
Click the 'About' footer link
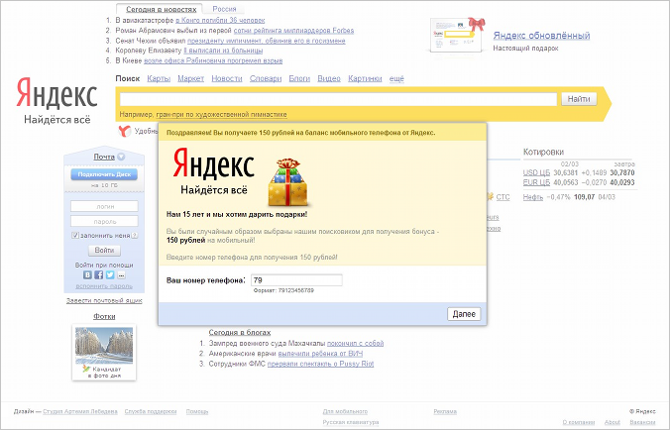pos(613,422)
